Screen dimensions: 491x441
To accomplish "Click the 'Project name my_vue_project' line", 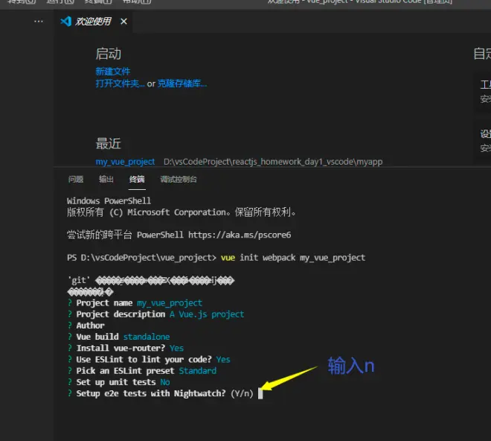I will [x=135, y=303].
